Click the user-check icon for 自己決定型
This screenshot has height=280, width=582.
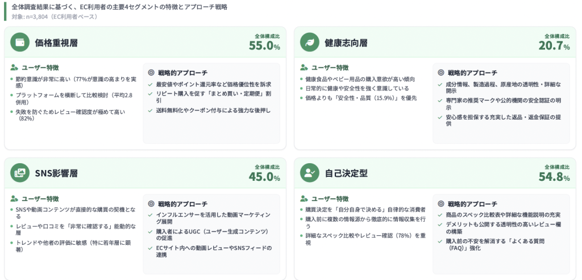pos(310,172)
